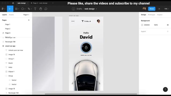The height and width of the screenshot is (96, 171).
Task: Edit the background hex value E5E5E5
Action: click(147, 25)
